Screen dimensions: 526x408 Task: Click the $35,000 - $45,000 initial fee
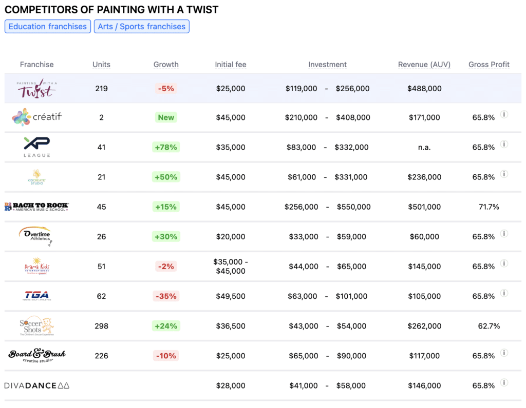click(231, 266)
